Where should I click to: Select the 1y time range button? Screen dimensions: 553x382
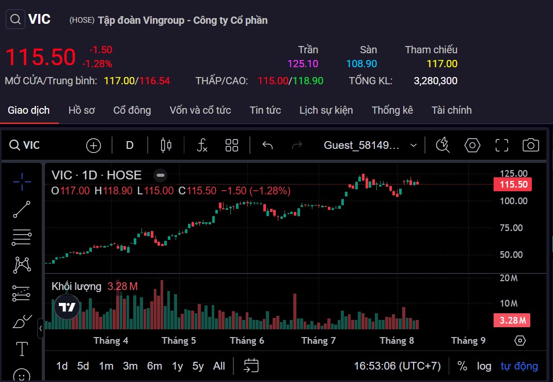click(x=176, y=365)
